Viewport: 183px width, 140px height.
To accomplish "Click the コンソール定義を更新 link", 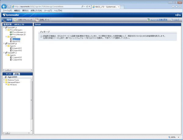I will click(158, 20).
